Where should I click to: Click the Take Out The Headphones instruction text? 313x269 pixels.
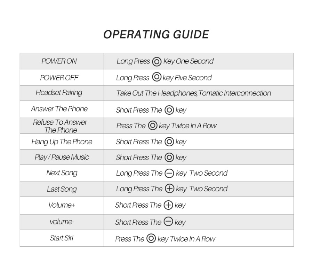pos(193,93)
